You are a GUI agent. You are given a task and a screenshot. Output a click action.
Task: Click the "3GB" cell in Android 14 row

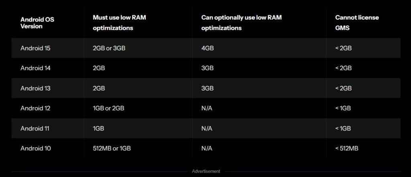pos(208,68)
